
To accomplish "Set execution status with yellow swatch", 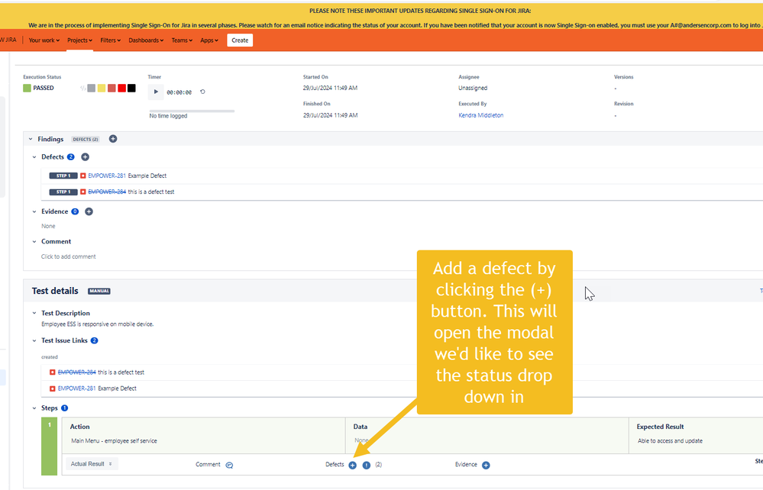I will pyautogui.click(x=102, y=88).
